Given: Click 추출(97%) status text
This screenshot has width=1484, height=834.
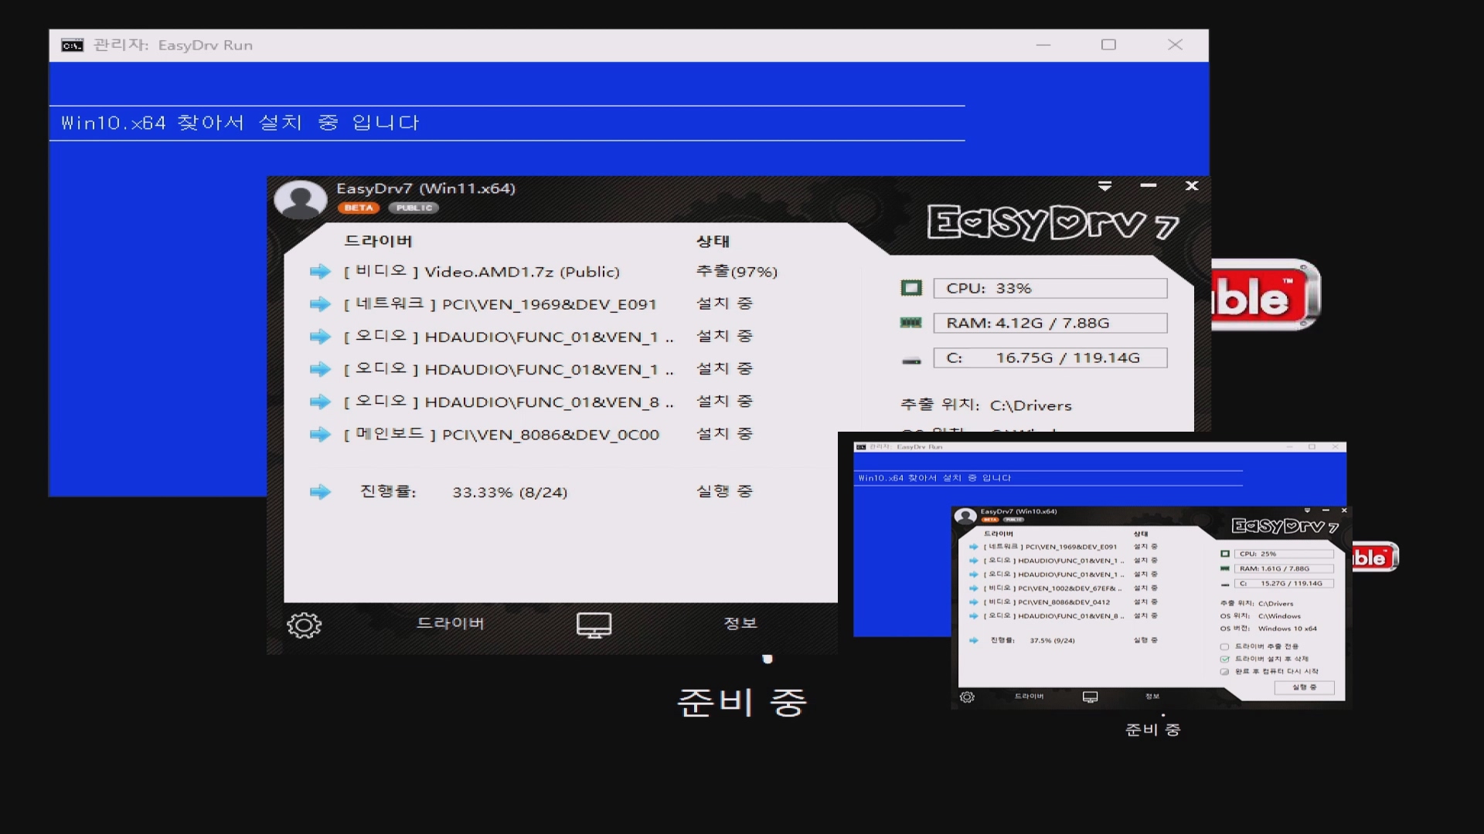Looking at the screenshot, I should click(x=737, y=272).
